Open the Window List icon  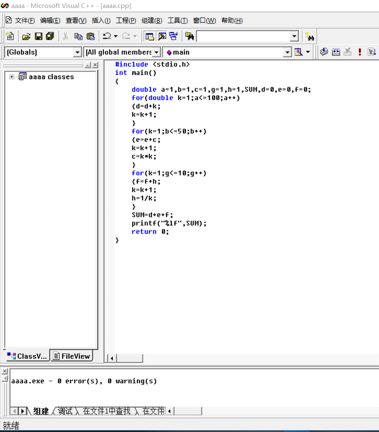(174, 36)
